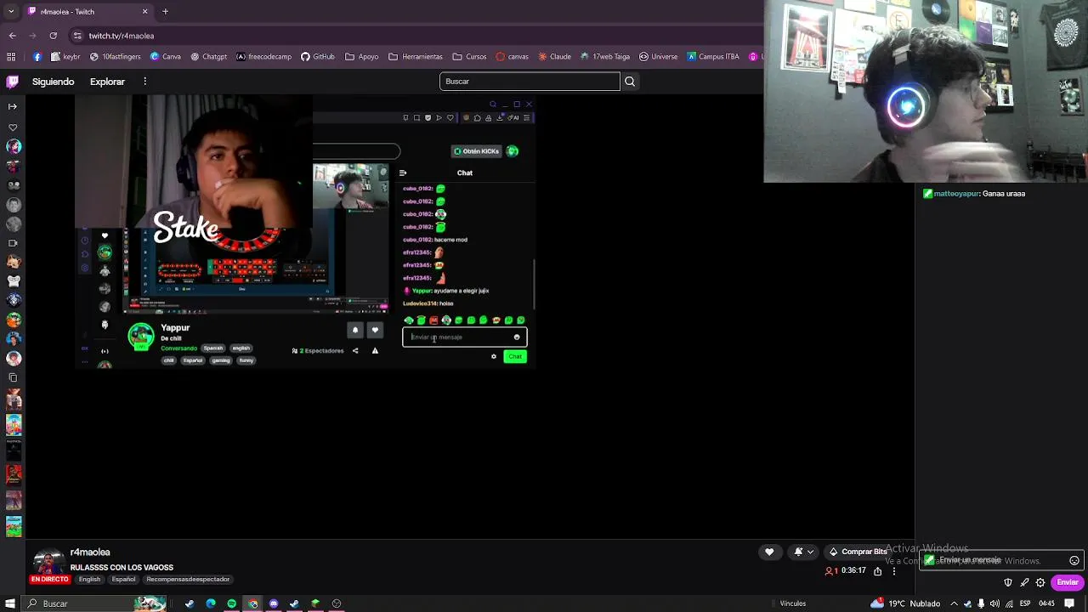Open the 10fastfingers bookmark

pos(115,57)
